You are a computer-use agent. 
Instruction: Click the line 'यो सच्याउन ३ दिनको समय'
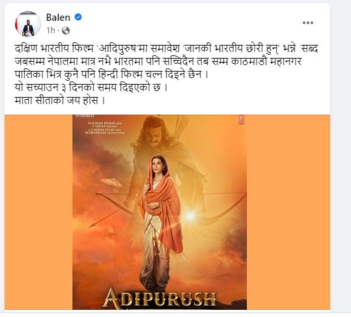91,87
